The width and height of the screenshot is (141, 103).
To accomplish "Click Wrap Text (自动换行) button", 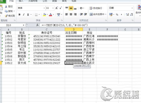I will click(x=96, y=8).
